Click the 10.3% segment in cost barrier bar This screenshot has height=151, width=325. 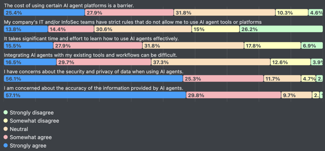click(x=292, y=13)
